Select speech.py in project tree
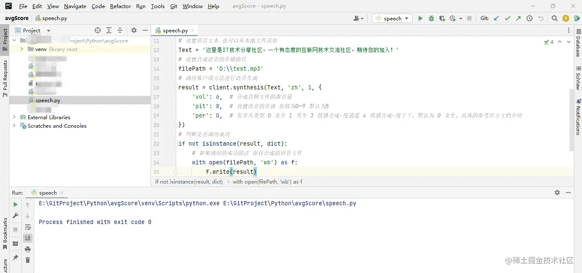Screen dimensions: 582x273 pyautogui.click(x=47, y=100)
